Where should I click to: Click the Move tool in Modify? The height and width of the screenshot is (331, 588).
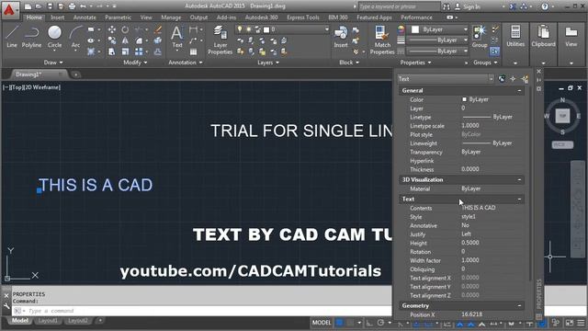(112, 29)
